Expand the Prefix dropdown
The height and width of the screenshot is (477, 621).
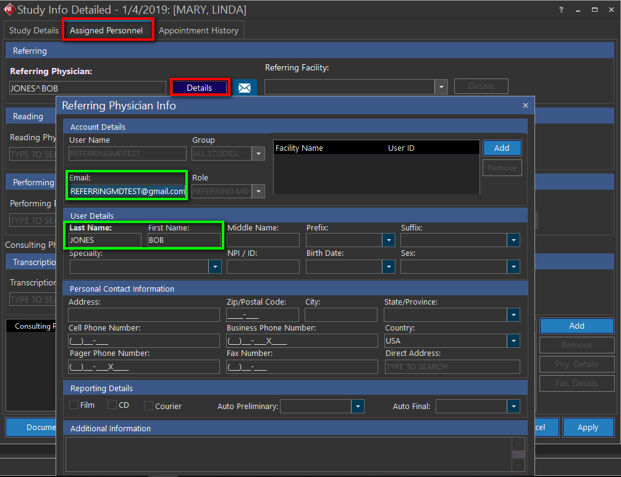(388, 240)
